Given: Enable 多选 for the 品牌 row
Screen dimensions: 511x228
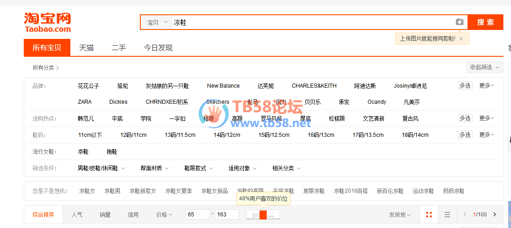Looking at the screenshot, I should (x=465, y=85).
